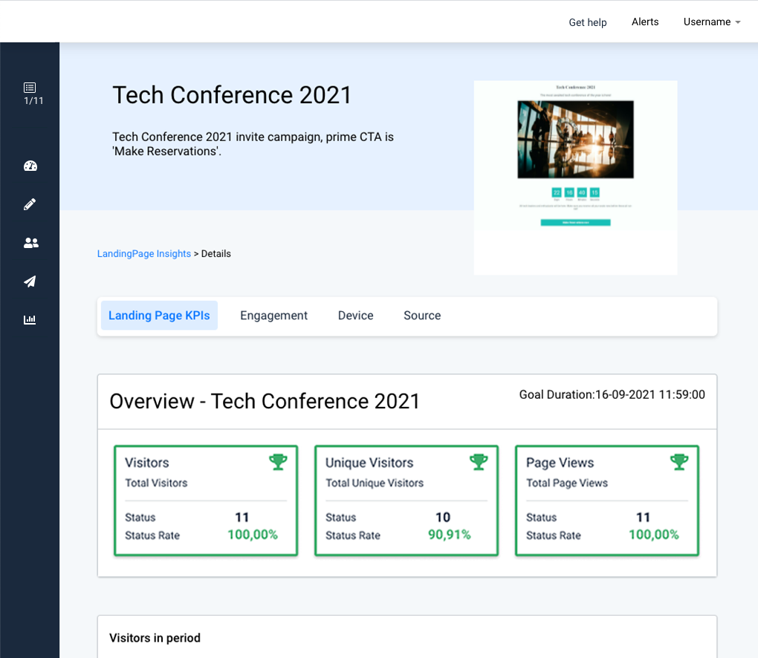Switch to the Engagement tab
Screen dimensions: 758x658
pos(273,316)
